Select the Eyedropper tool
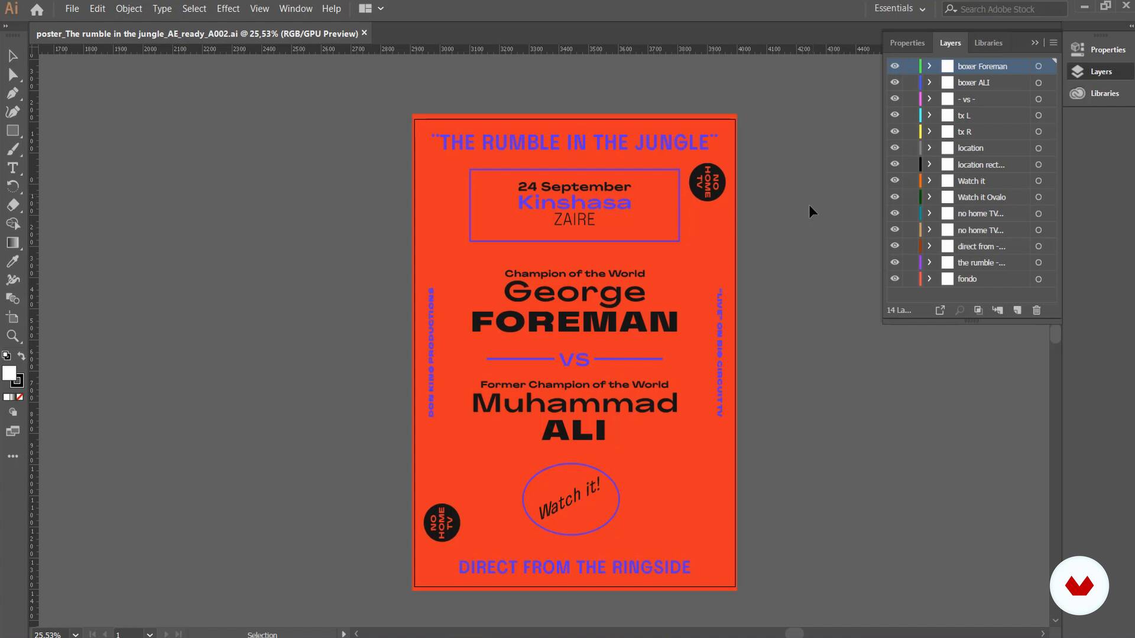 (12, 261)
